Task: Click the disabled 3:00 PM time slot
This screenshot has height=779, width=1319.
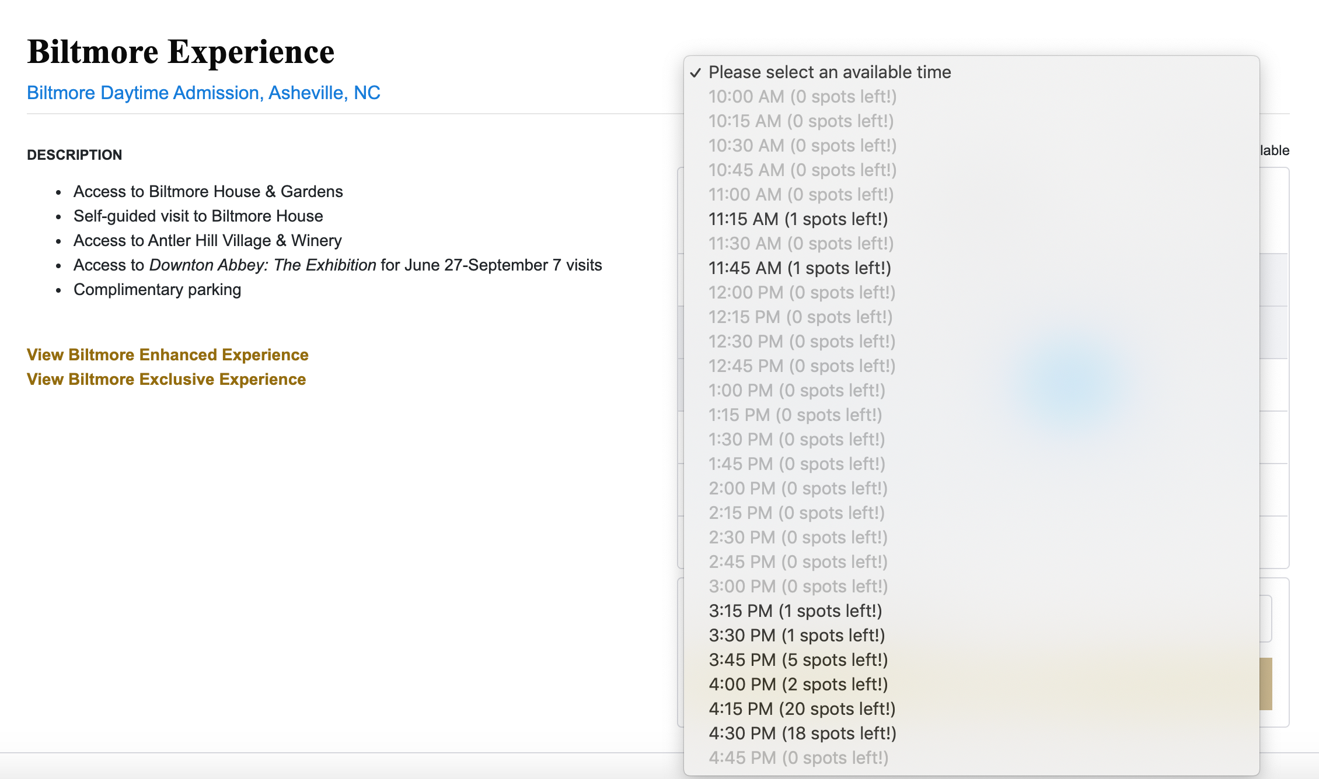Action: [x=798, y=587]
